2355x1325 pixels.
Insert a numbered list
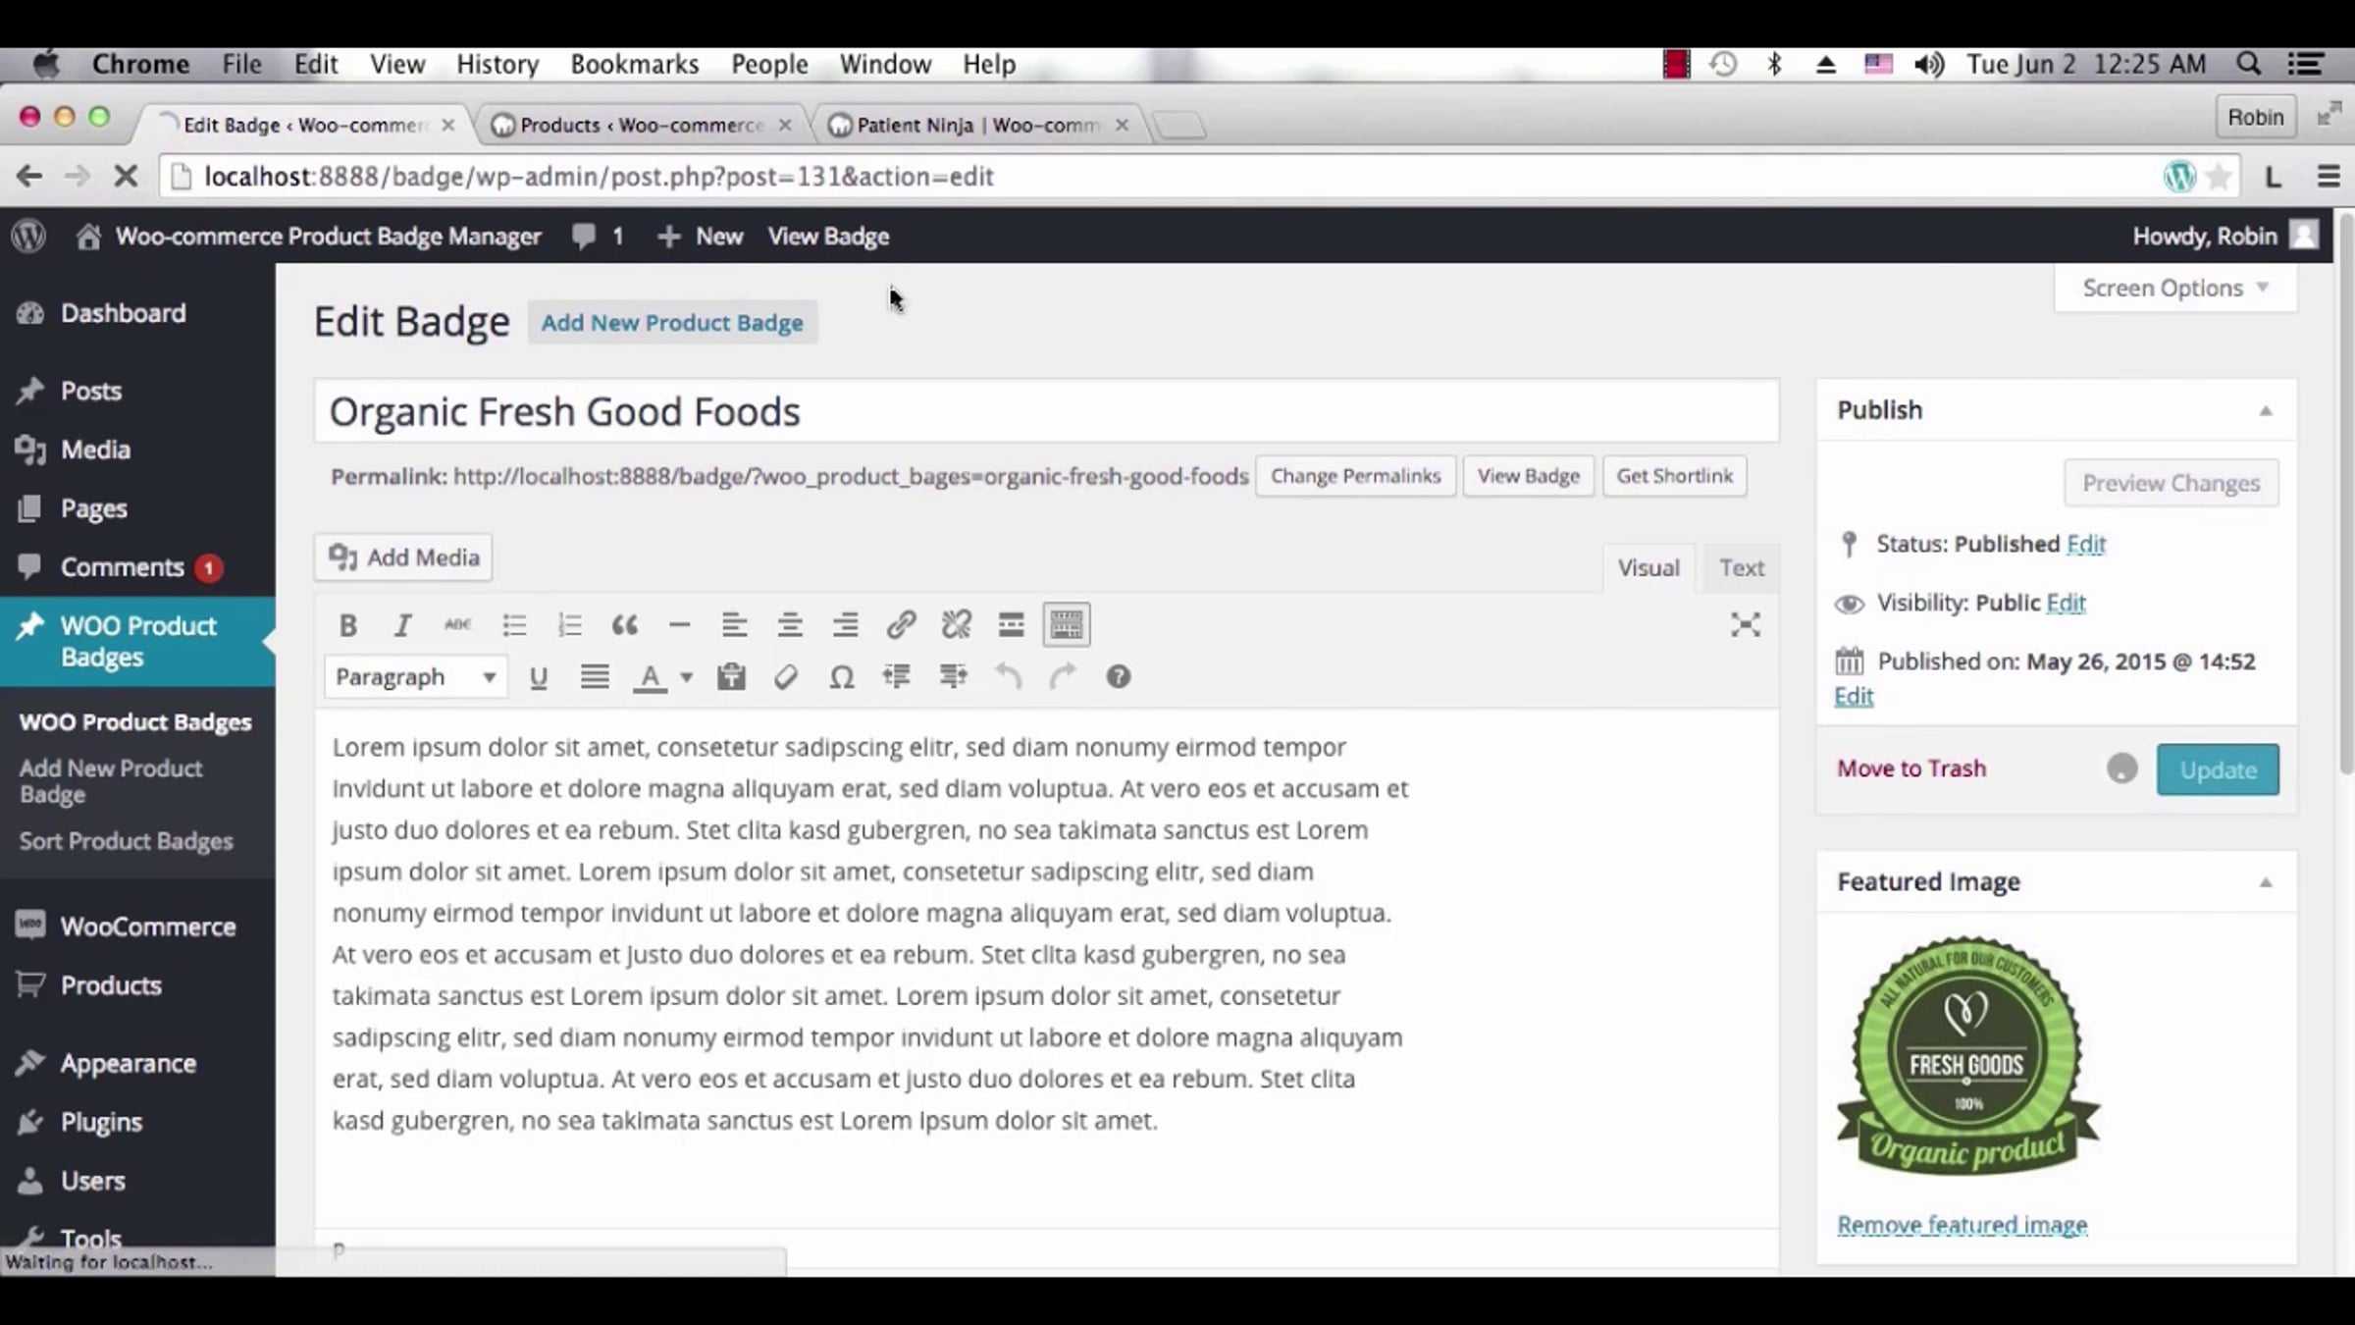tap(569, 625)
